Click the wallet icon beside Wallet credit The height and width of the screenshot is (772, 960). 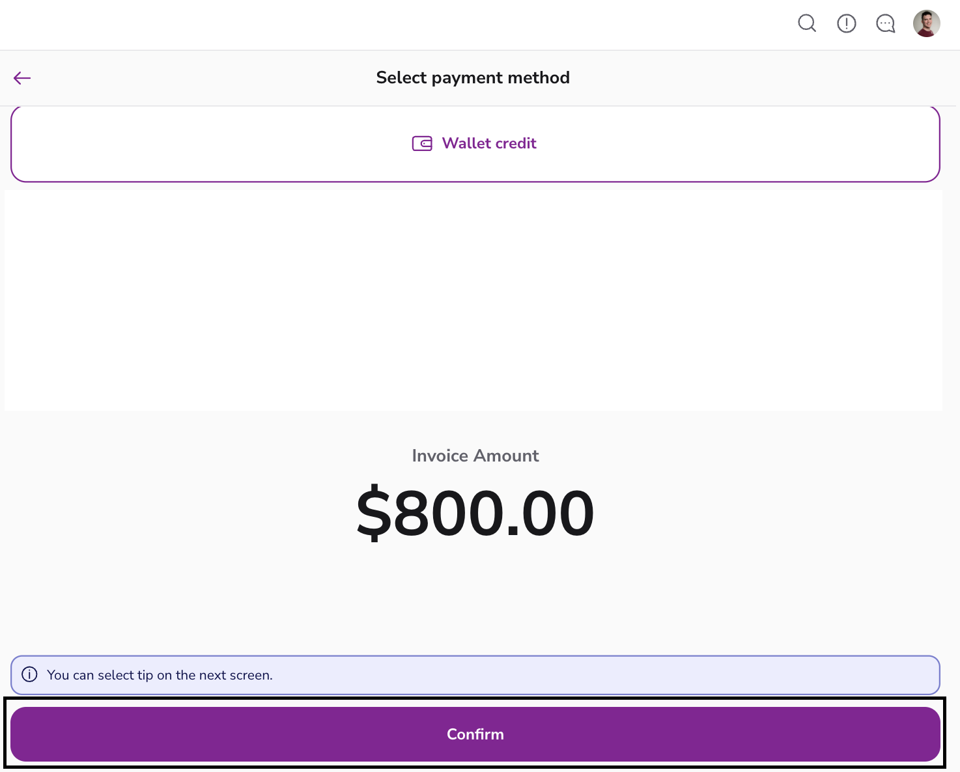coord(422,143)
